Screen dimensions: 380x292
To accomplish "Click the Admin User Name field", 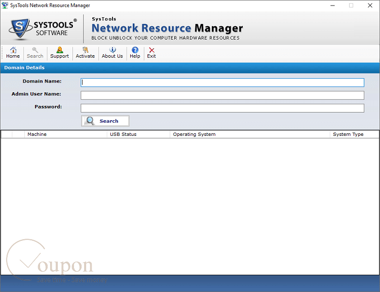I will pos(222,95).
